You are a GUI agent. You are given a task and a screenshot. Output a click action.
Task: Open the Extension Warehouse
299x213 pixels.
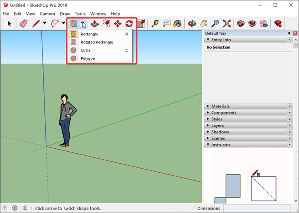pos(252,23)
